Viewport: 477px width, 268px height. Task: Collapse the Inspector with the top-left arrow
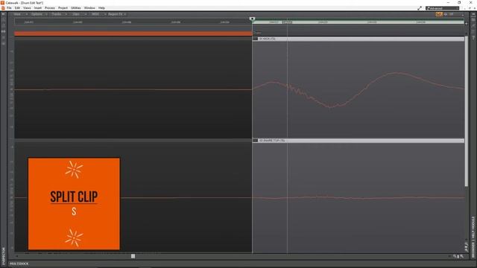tap(3, 14)
